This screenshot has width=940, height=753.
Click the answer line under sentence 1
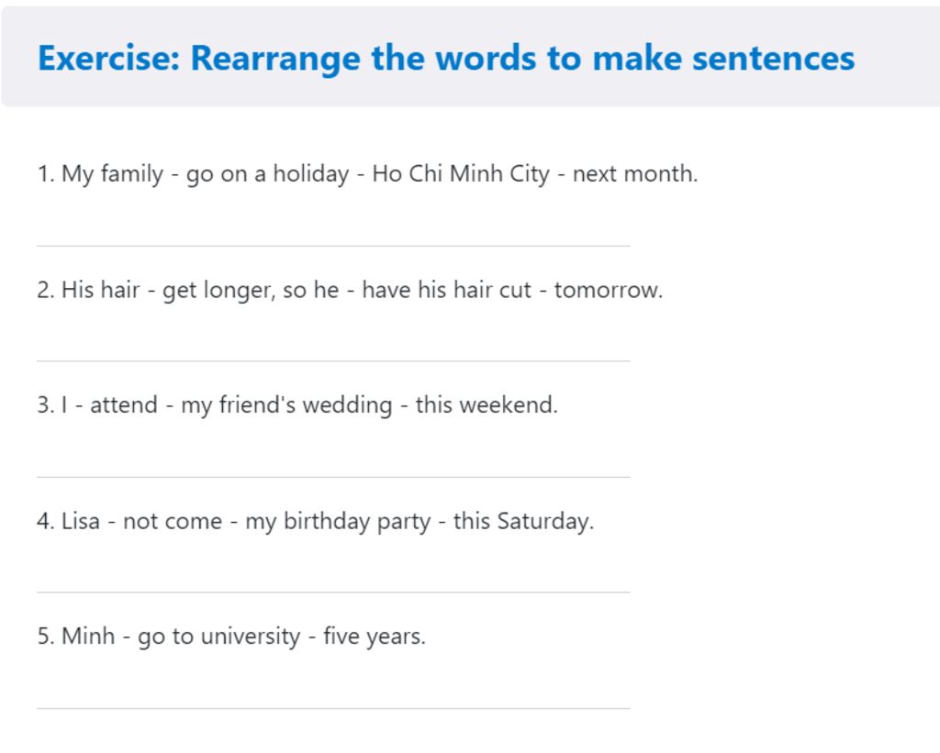click(333, 246)
